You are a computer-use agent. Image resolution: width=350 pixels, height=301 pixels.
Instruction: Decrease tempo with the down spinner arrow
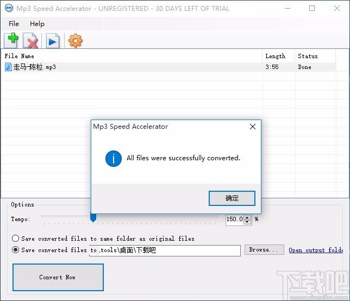click(247, 222)
